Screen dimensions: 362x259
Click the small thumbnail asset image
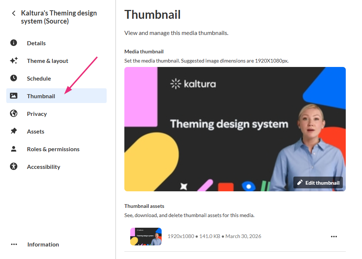(x=146, y=237)
